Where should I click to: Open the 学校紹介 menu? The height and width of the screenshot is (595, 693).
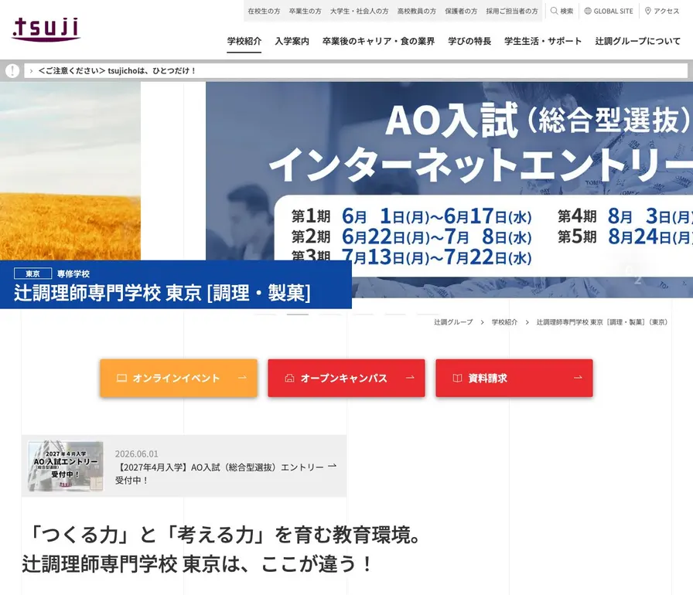244,41
